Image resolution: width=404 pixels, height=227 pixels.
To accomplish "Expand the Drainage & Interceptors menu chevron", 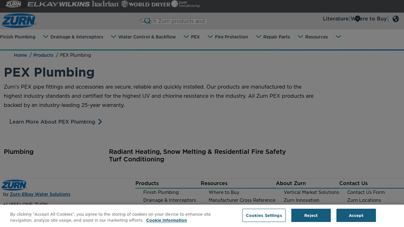I will click(x=113, y=36).
